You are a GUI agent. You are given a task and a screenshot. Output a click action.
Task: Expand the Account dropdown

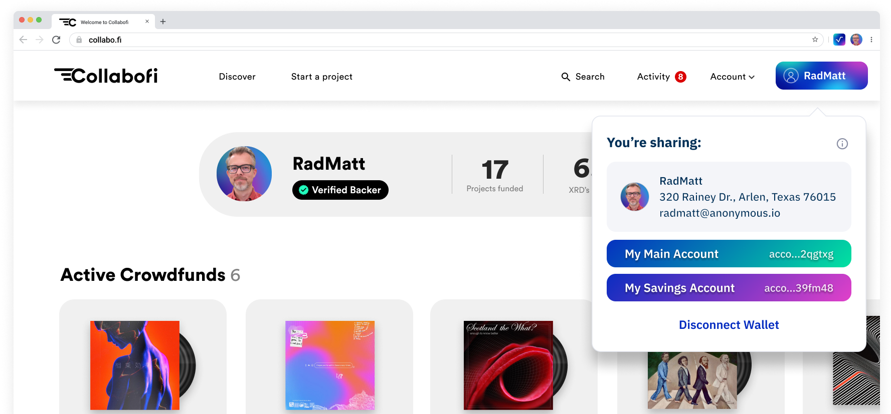[x=732, y=77]
